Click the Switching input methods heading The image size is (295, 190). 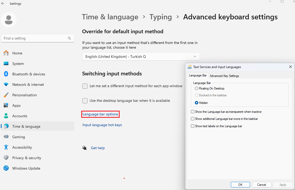click(x=112, y=74)
